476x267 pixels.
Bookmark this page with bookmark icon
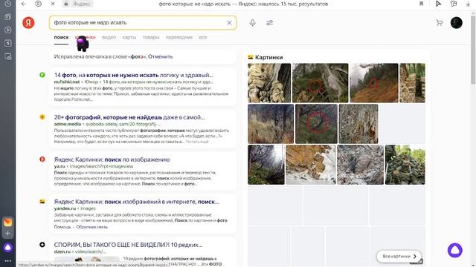422,4
